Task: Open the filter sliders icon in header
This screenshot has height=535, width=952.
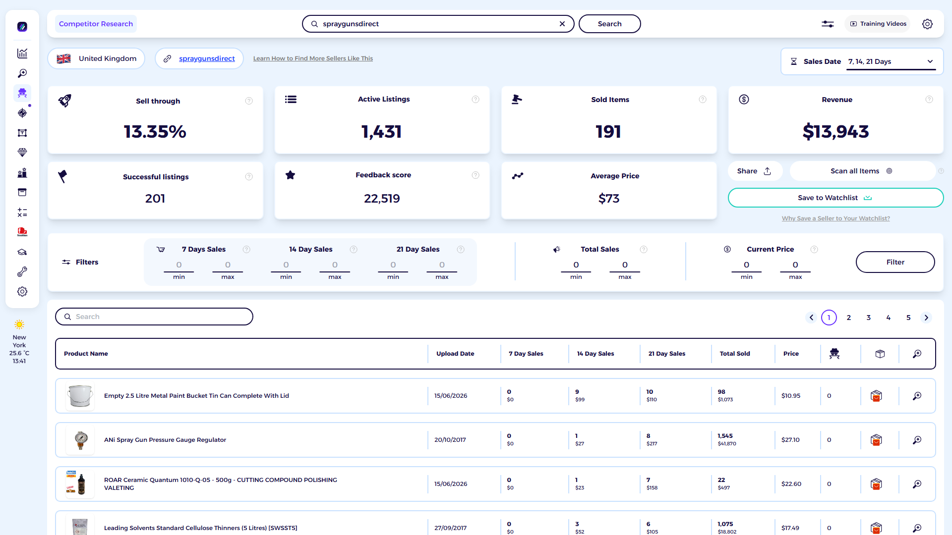Action: pyautogui.click(x=828, y=24)
